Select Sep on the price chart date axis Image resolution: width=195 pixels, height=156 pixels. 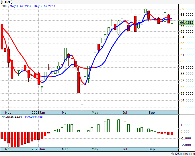152,113
